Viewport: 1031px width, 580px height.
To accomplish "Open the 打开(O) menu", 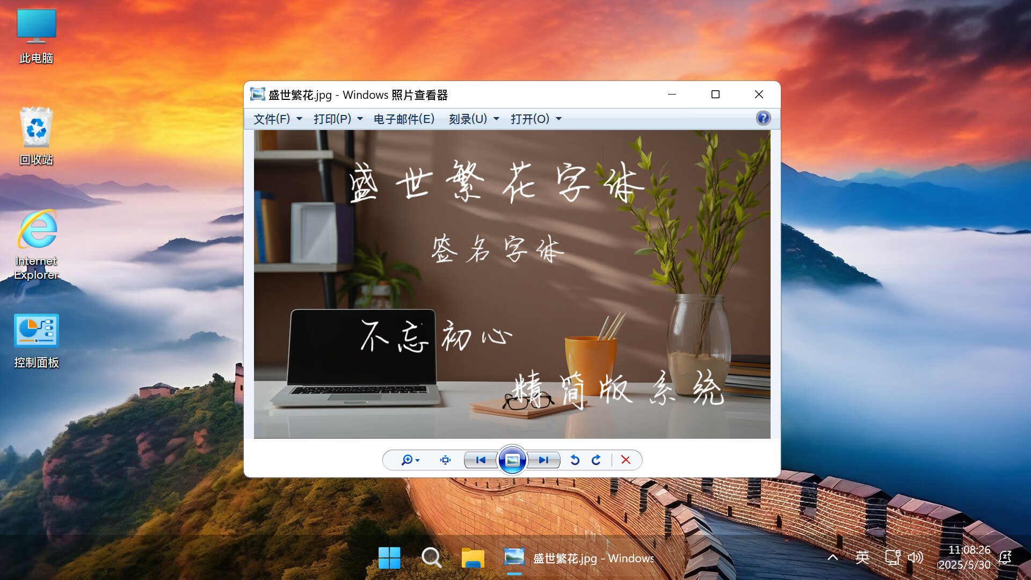I will coord(535,119).
